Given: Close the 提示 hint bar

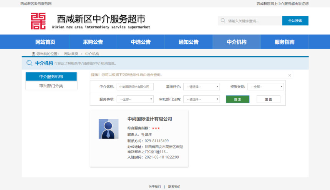Looking at the screenshot, I should tap(289, 75).
